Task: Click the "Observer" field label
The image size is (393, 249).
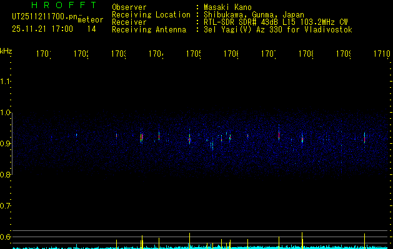Action: [129, 7]
